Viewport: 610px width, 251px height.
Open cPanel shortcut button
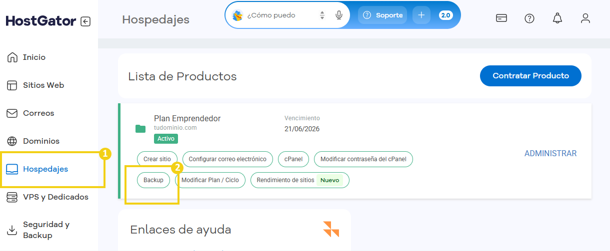click(293, 159)
